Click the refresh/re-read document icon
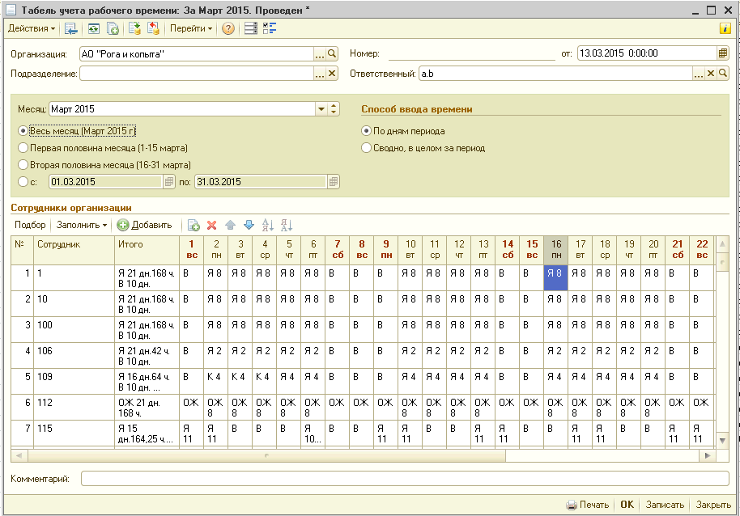Viewport: 740px width, 516px height. click(x=93, y=29)
